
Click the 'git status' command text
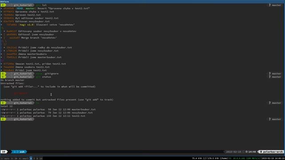pos(44,77)
